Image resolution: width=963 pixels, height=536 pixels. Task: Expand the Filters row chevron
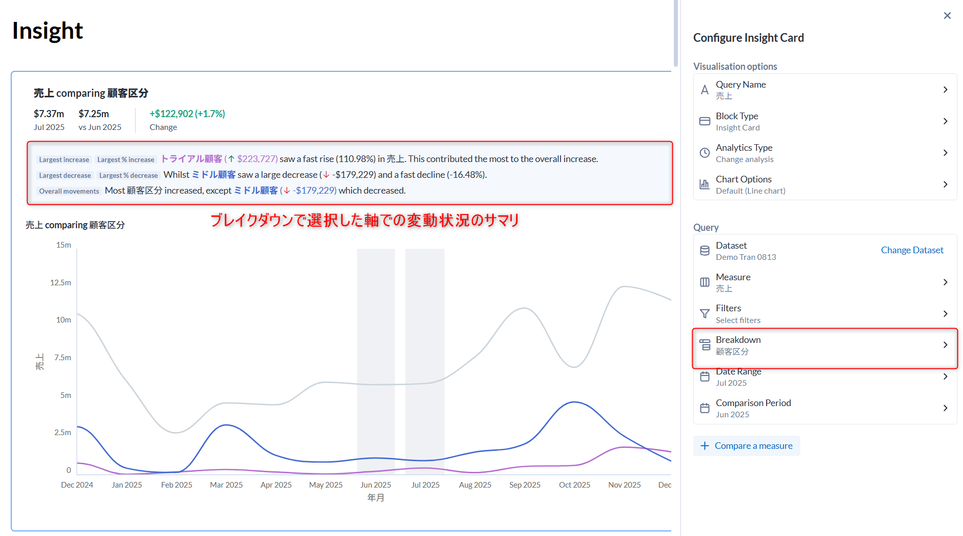[945, 314]
